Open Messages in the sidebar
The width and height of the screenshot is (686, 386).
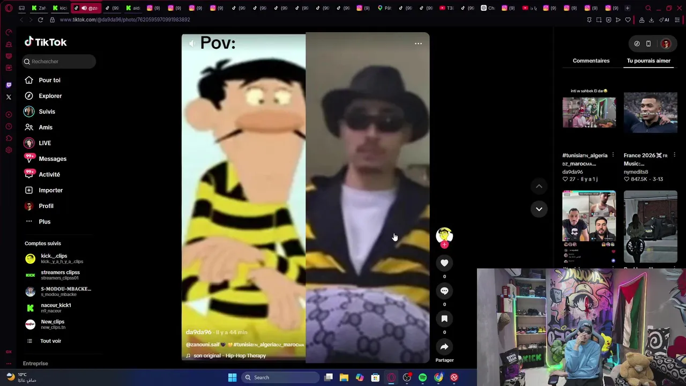[45, 159]
